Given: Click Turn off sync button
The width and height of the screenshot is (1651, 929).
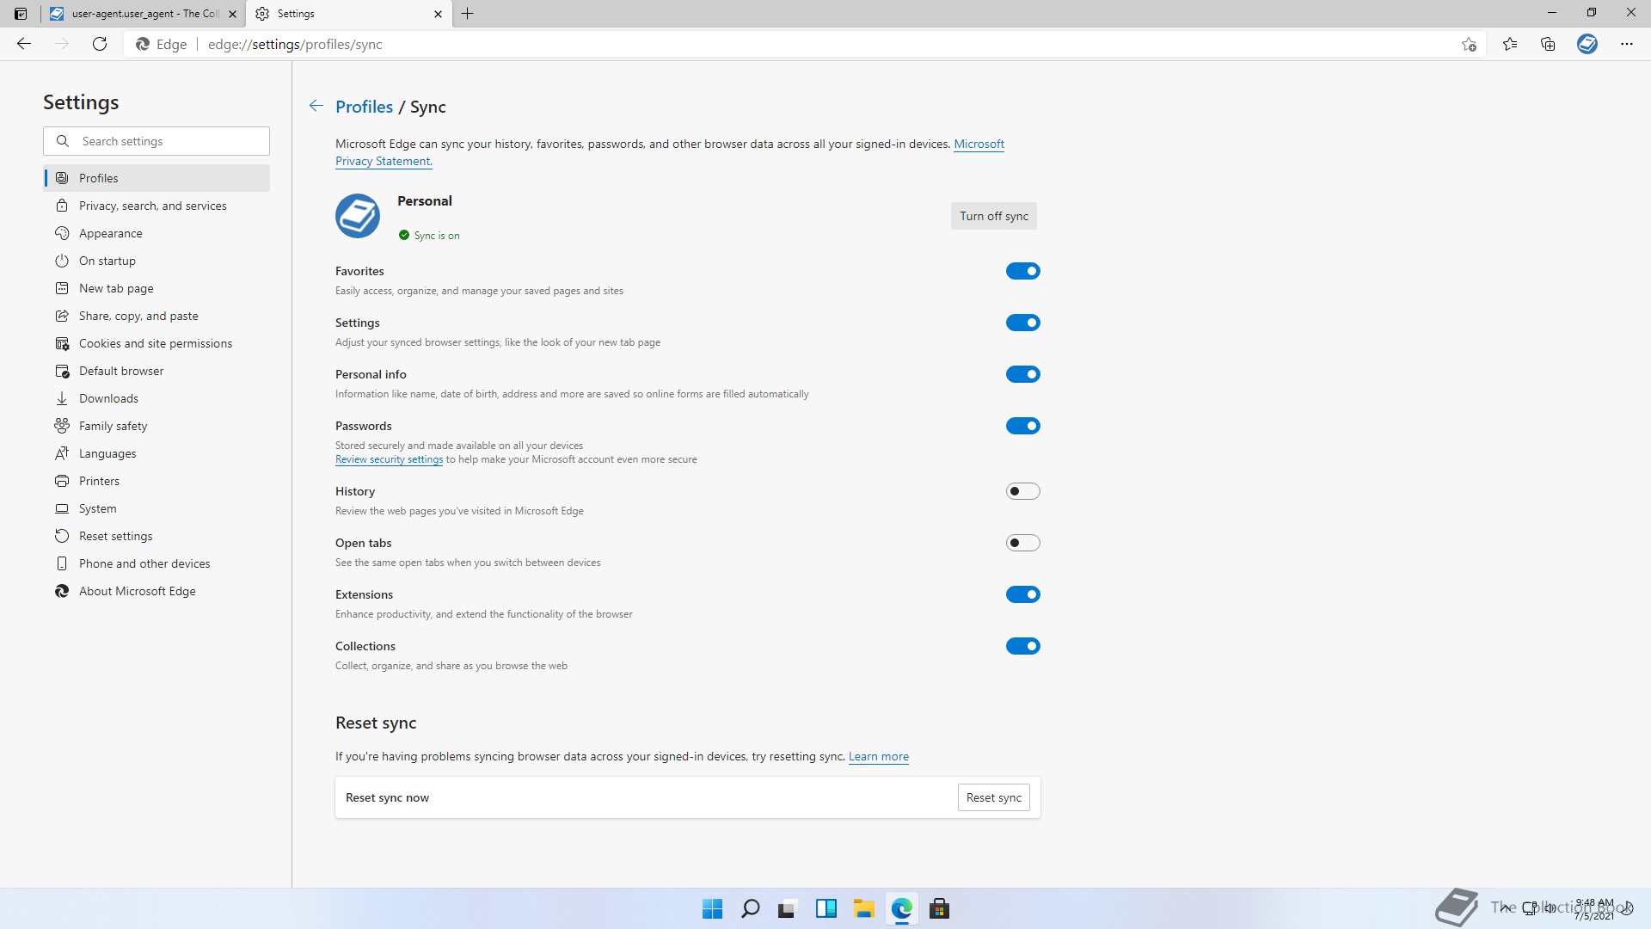Looking at the screenshot, I should point(993,216).
